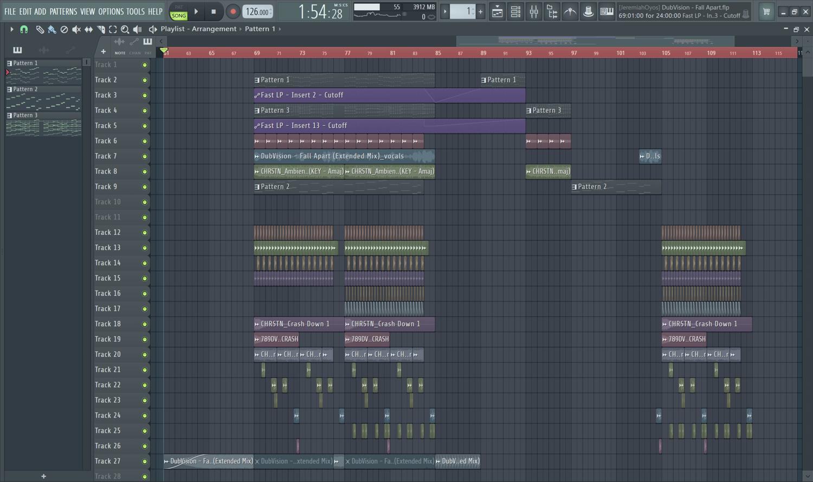813x482 pixels.
Task: Open the Mixer window
Action: click(534, 11)
